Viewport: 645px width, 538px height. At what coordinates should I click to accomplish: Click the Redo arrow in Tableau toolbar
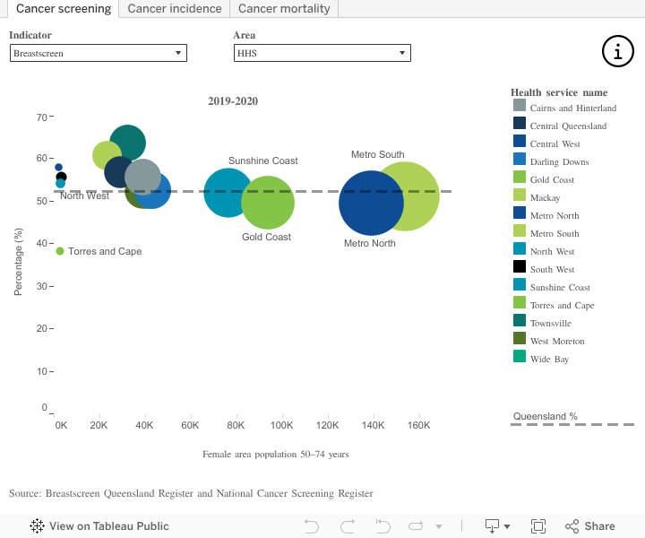tap(348, 526)
